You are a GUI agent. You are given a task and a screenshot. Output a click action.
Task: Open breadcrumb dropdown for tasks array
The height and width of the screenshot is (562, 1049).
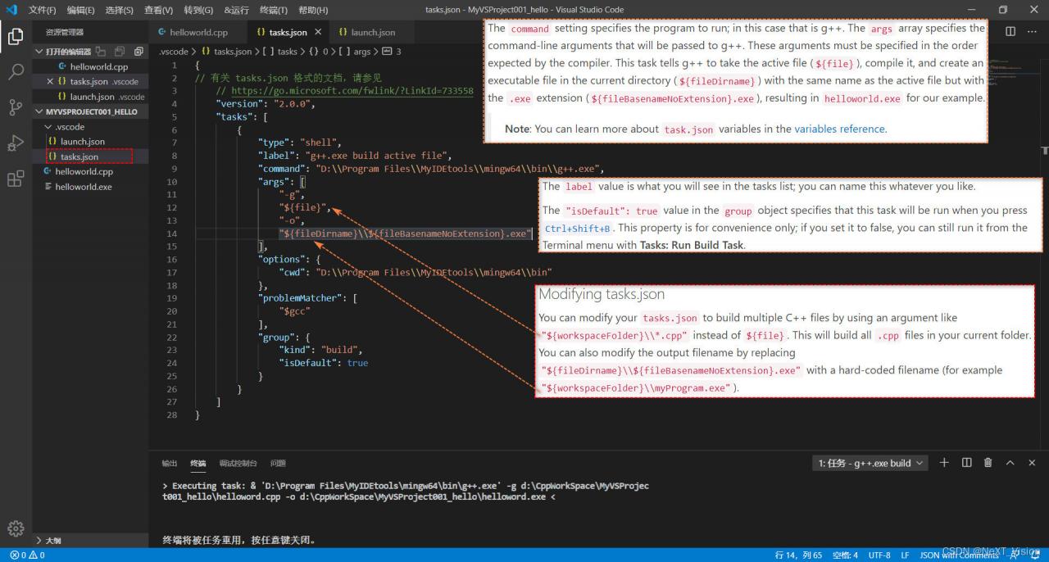(x=279, y=51)
